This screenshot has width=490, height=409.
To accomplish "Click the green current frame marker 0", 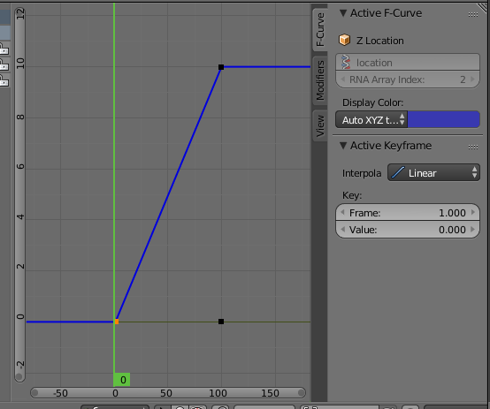I will point(122,380).
